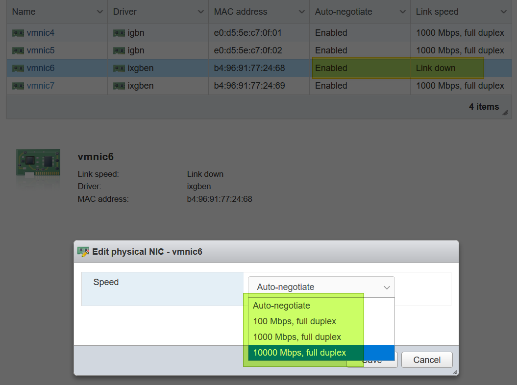
Task: Open the Auto-negotiate column header menu
Action: point(403,12)
